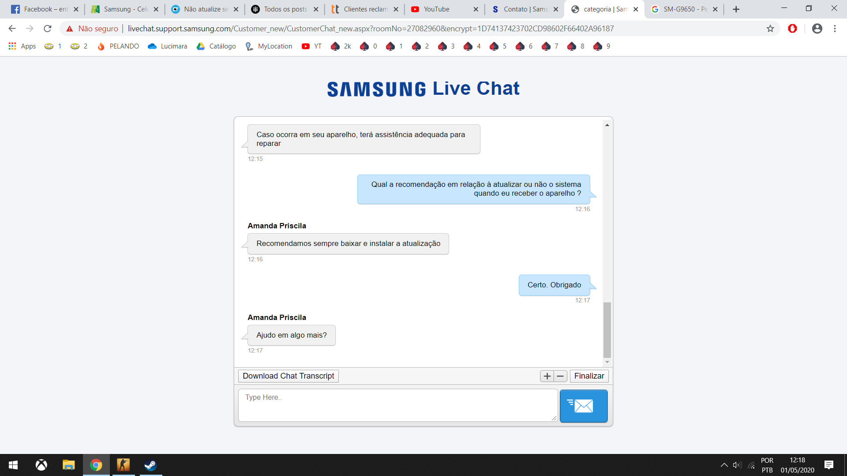
Task: Click chat scrollbar up arrow
Action: 607,125
